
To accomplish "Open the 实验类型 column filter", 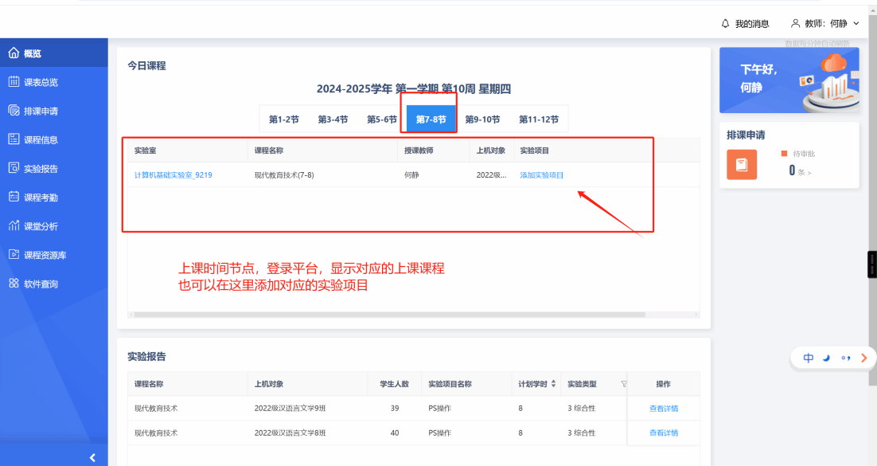I will pyautogui.click(x=623, y=384).
